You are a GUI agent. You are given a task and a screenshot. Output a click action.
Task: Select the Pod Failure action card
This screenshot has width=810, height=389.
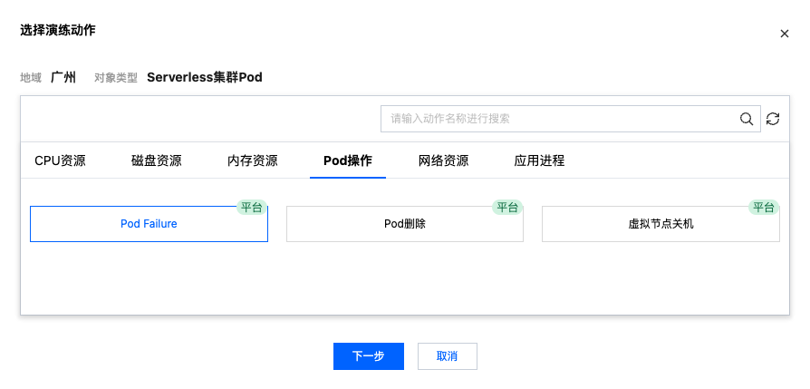(x=149, y=224)
